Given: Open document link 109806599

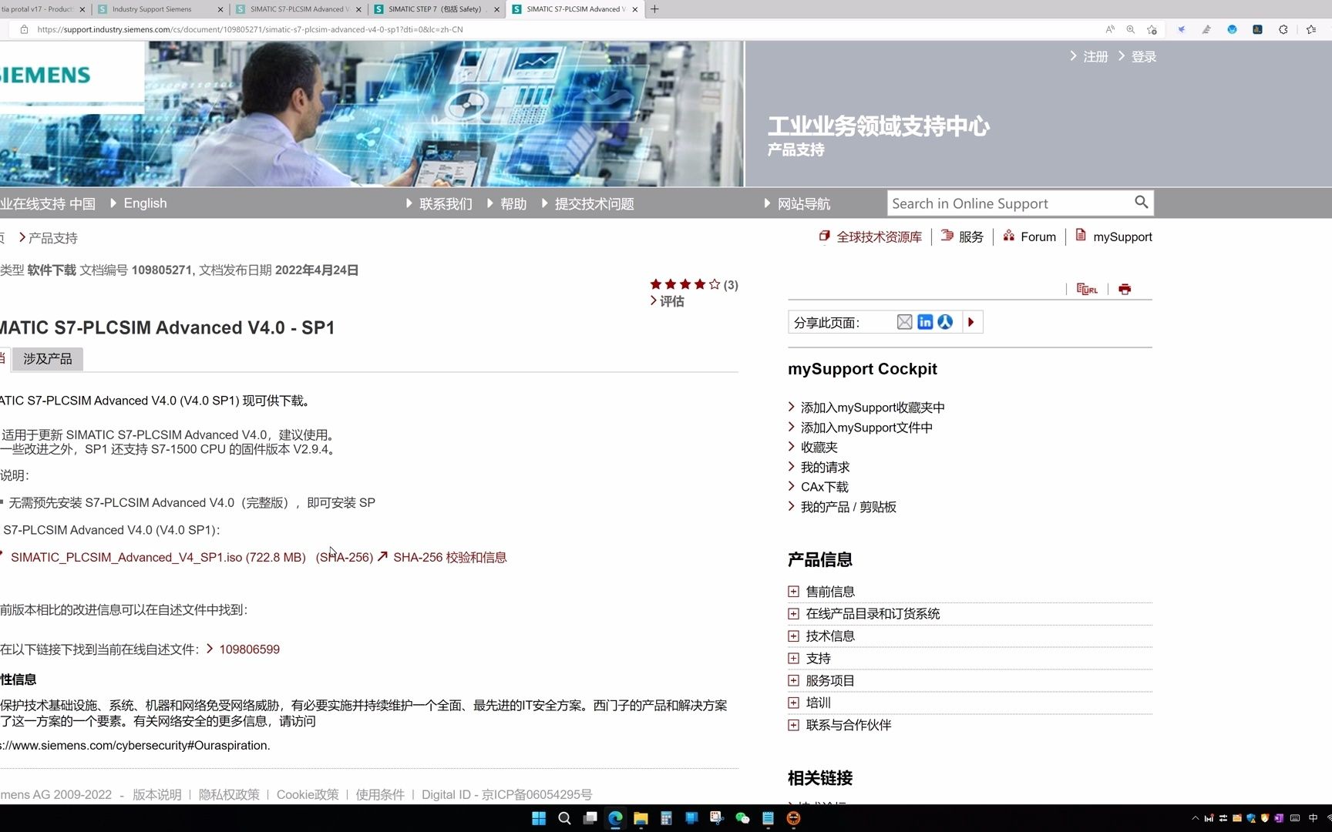Looking at the screenshot, I should [249, 649].
